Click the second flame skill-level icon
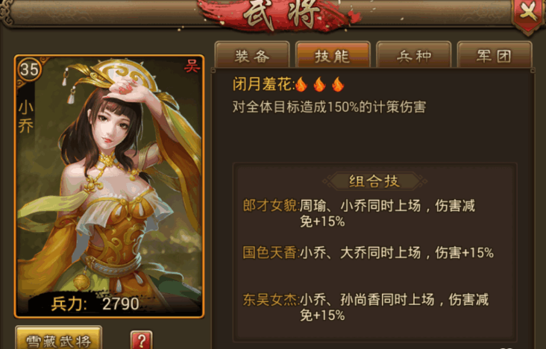Viewport: 546px width, 349px height. (x=320, y=84)
